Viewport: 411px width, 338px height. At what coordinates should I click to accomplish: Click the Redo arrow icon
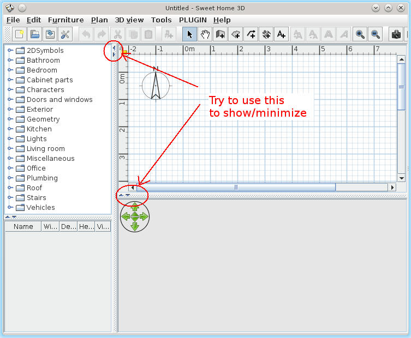[x=102, y=34]
